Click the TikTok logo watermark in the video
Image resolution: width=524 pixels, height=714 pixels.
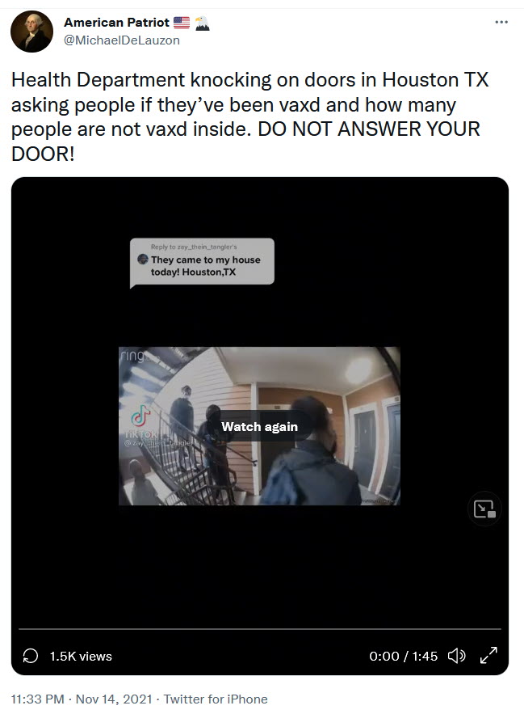(x=141, y=416)
